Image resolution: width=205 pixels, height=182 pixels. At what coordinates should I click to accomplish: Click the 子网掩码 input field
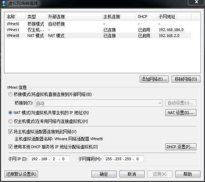pyautogui.click(x=124, y=159)
